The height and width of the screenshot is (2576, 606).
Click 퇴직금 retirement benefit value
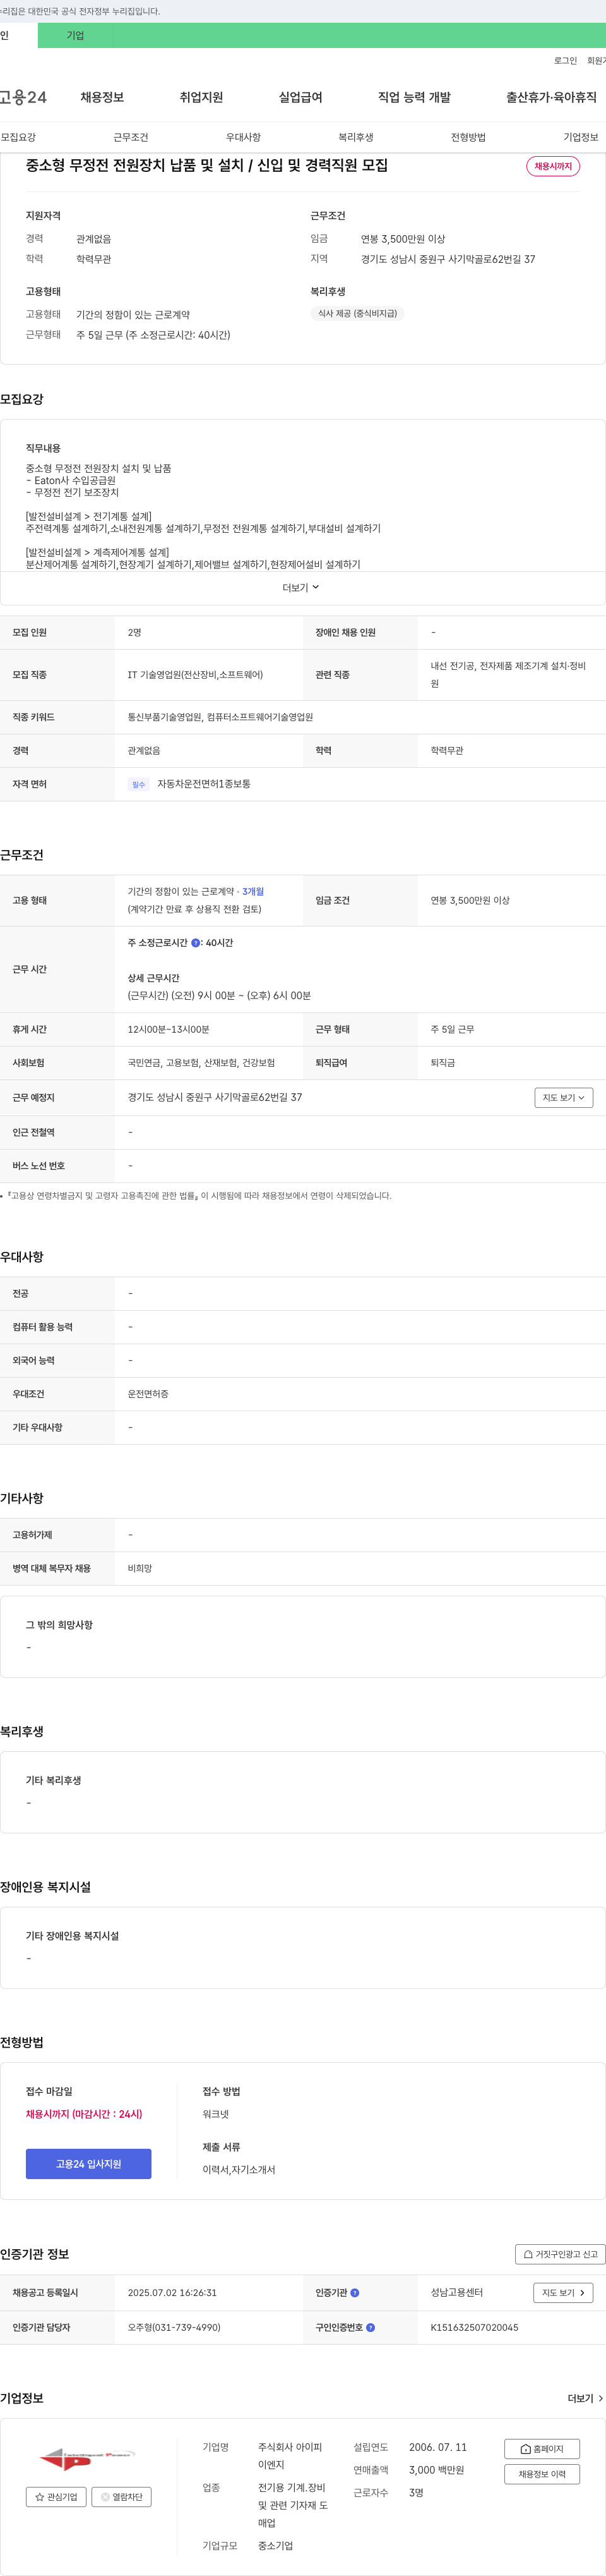click(443, 1063)
